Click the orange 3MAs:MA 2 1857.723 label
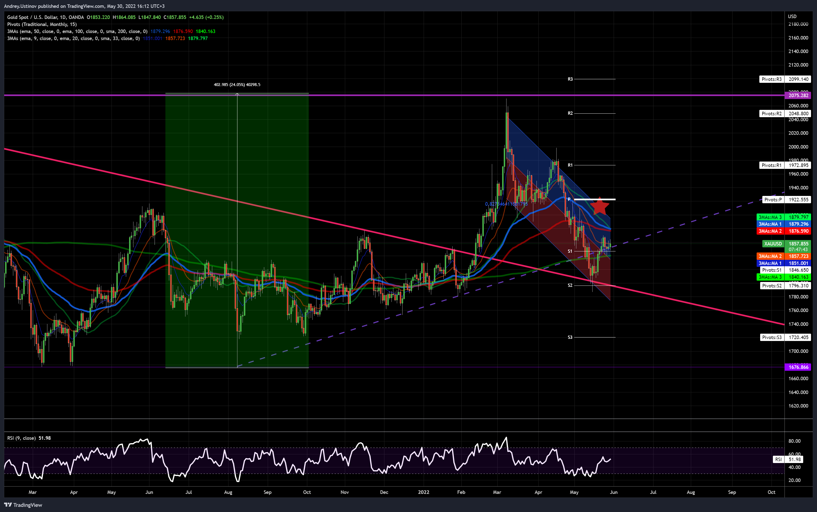 coord(783,256)
